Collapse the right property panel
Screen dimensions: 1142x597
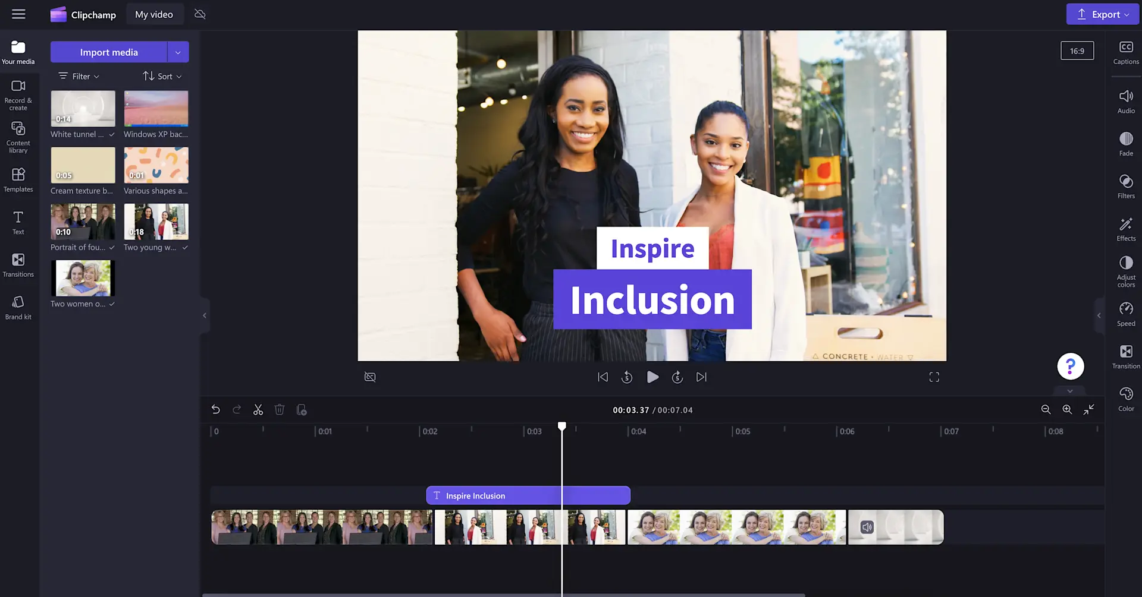pyautogui.click(x=1099, y=315)
